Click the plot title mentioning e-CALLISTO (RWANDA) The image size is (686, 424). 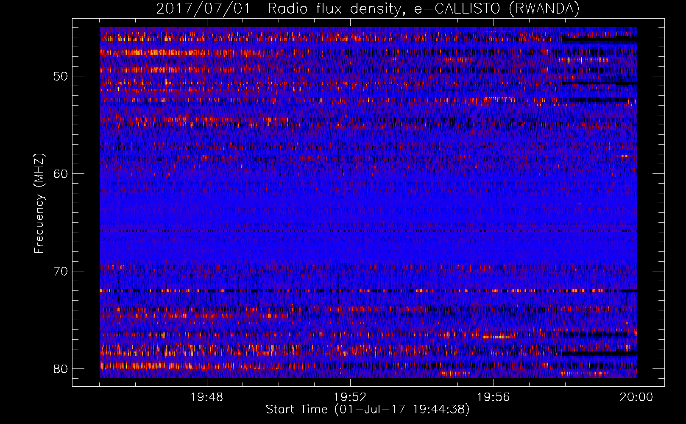click(368, 8)
